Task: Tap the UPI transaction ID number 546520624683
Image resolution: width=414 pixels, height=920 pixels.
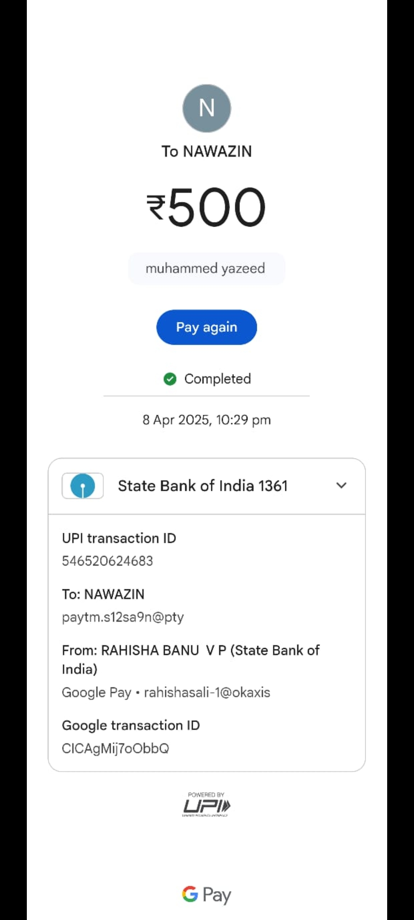Action: (x=107, y=561)
